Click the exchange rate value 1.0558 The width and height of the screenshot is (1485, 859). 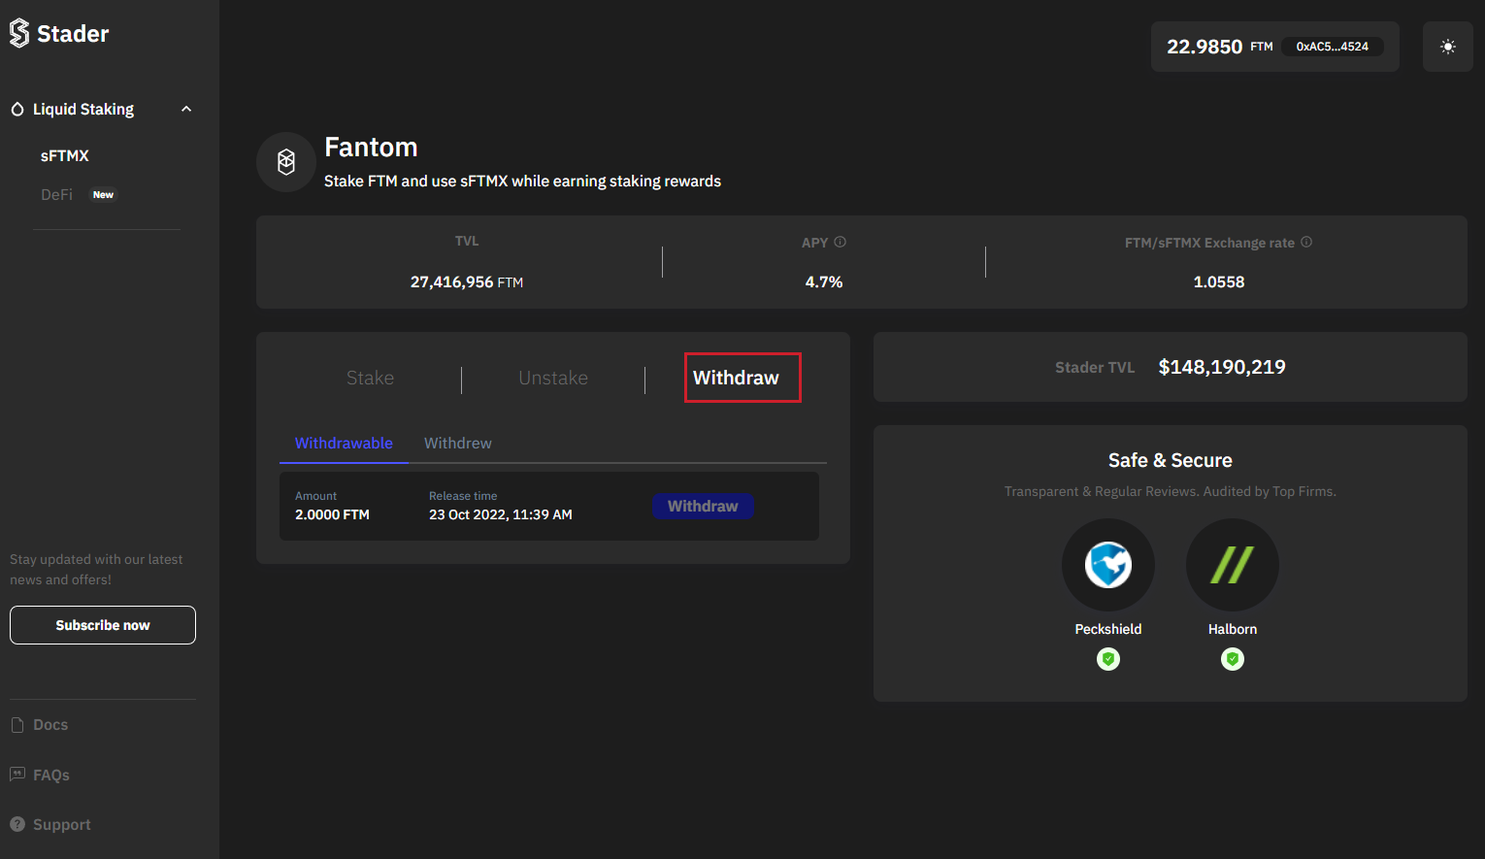pos(1219,282)
